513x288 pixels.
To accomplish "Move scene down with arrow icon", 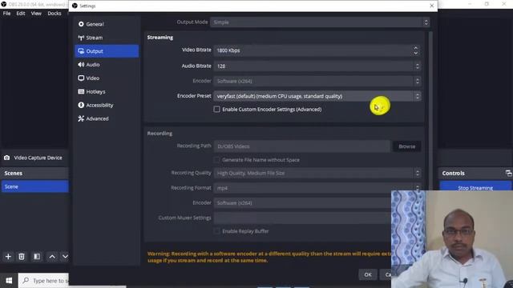I will tap(65, 257).
